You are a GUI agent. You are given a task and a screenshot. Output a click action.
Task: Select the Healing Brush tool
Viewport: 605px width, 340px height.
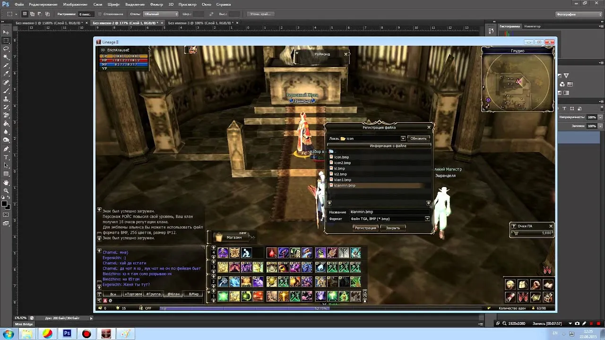[6, 82]
